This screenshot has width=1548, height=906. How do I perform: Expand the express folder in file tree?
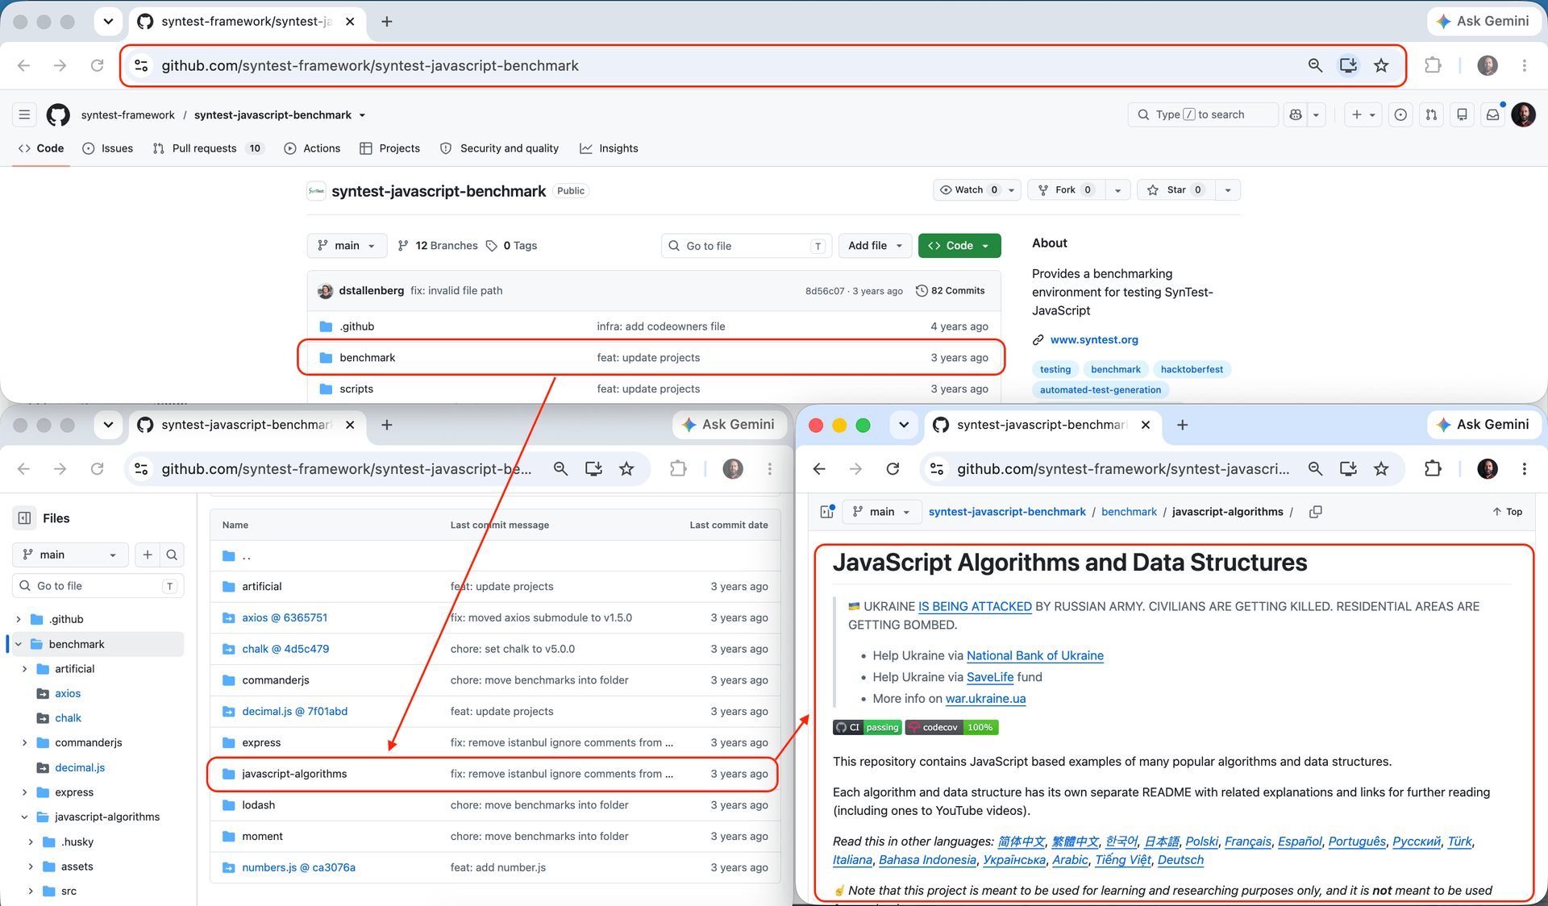24,792
